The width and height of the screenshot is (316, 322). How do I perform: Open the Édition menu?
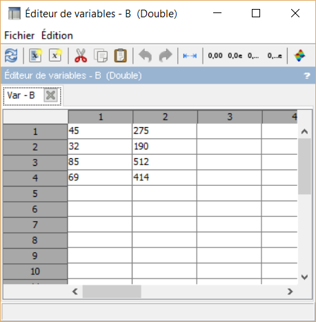pos(57,35)
